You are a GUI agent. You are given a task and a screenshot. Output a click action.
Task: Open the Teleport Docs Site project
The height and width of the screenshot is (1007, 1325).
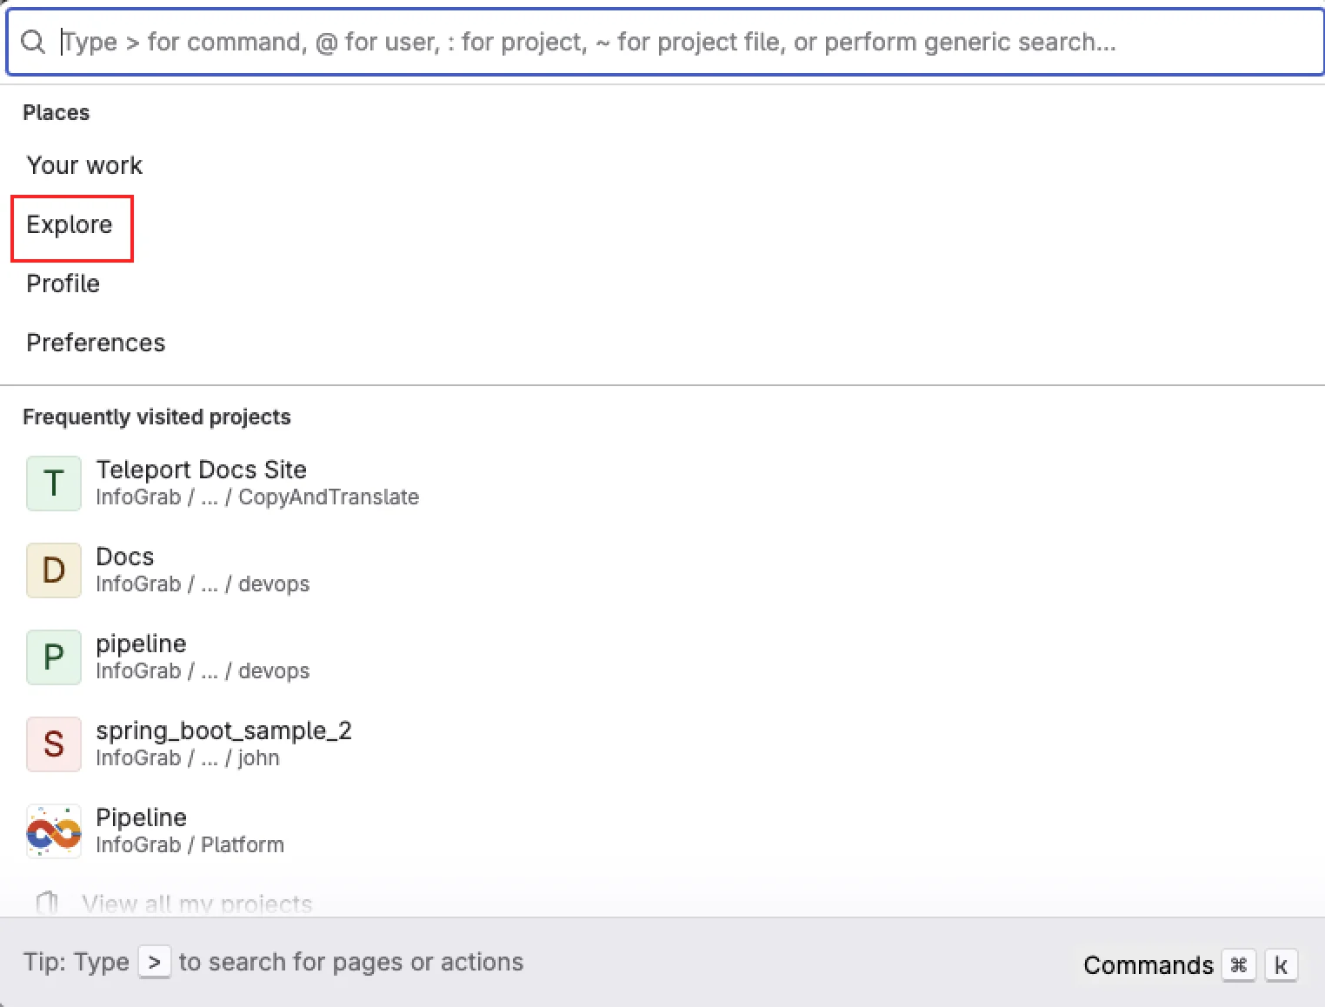point(201,470)
